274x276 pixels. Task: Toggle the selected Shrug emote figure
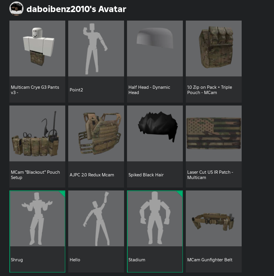(x=37, y=218)
